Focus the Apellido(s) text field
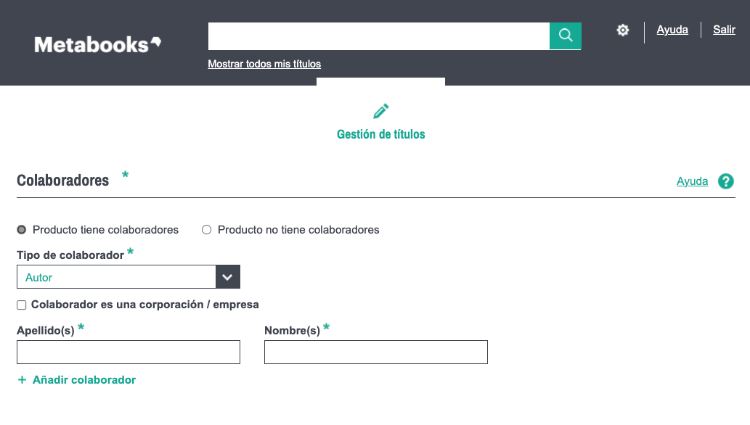 coord(129,352)
